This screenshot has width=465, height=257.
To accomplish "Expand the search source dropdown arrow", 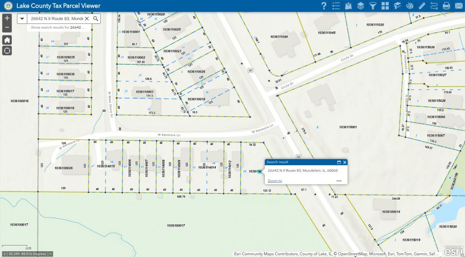I will pyautogui.click(x=22, y=19).
